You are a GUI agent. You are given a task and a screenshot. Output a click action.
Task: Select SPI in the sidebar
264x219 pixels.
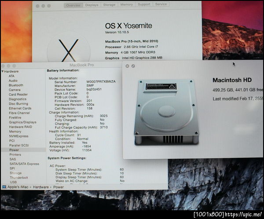(12, 168)
